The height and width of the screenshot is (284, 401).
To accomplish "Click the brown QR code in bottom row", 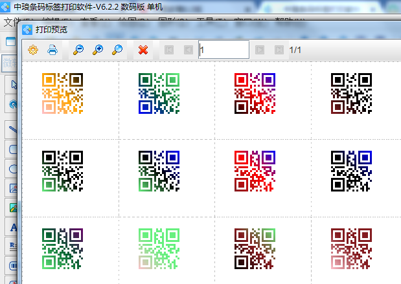I will pos(255,248).
